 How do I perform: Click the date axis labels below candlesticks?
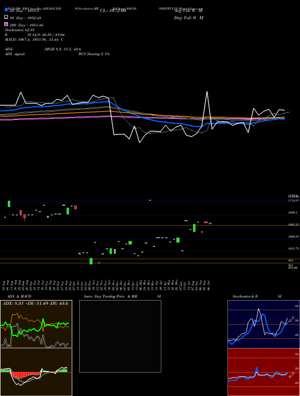(x=106, y=285)
